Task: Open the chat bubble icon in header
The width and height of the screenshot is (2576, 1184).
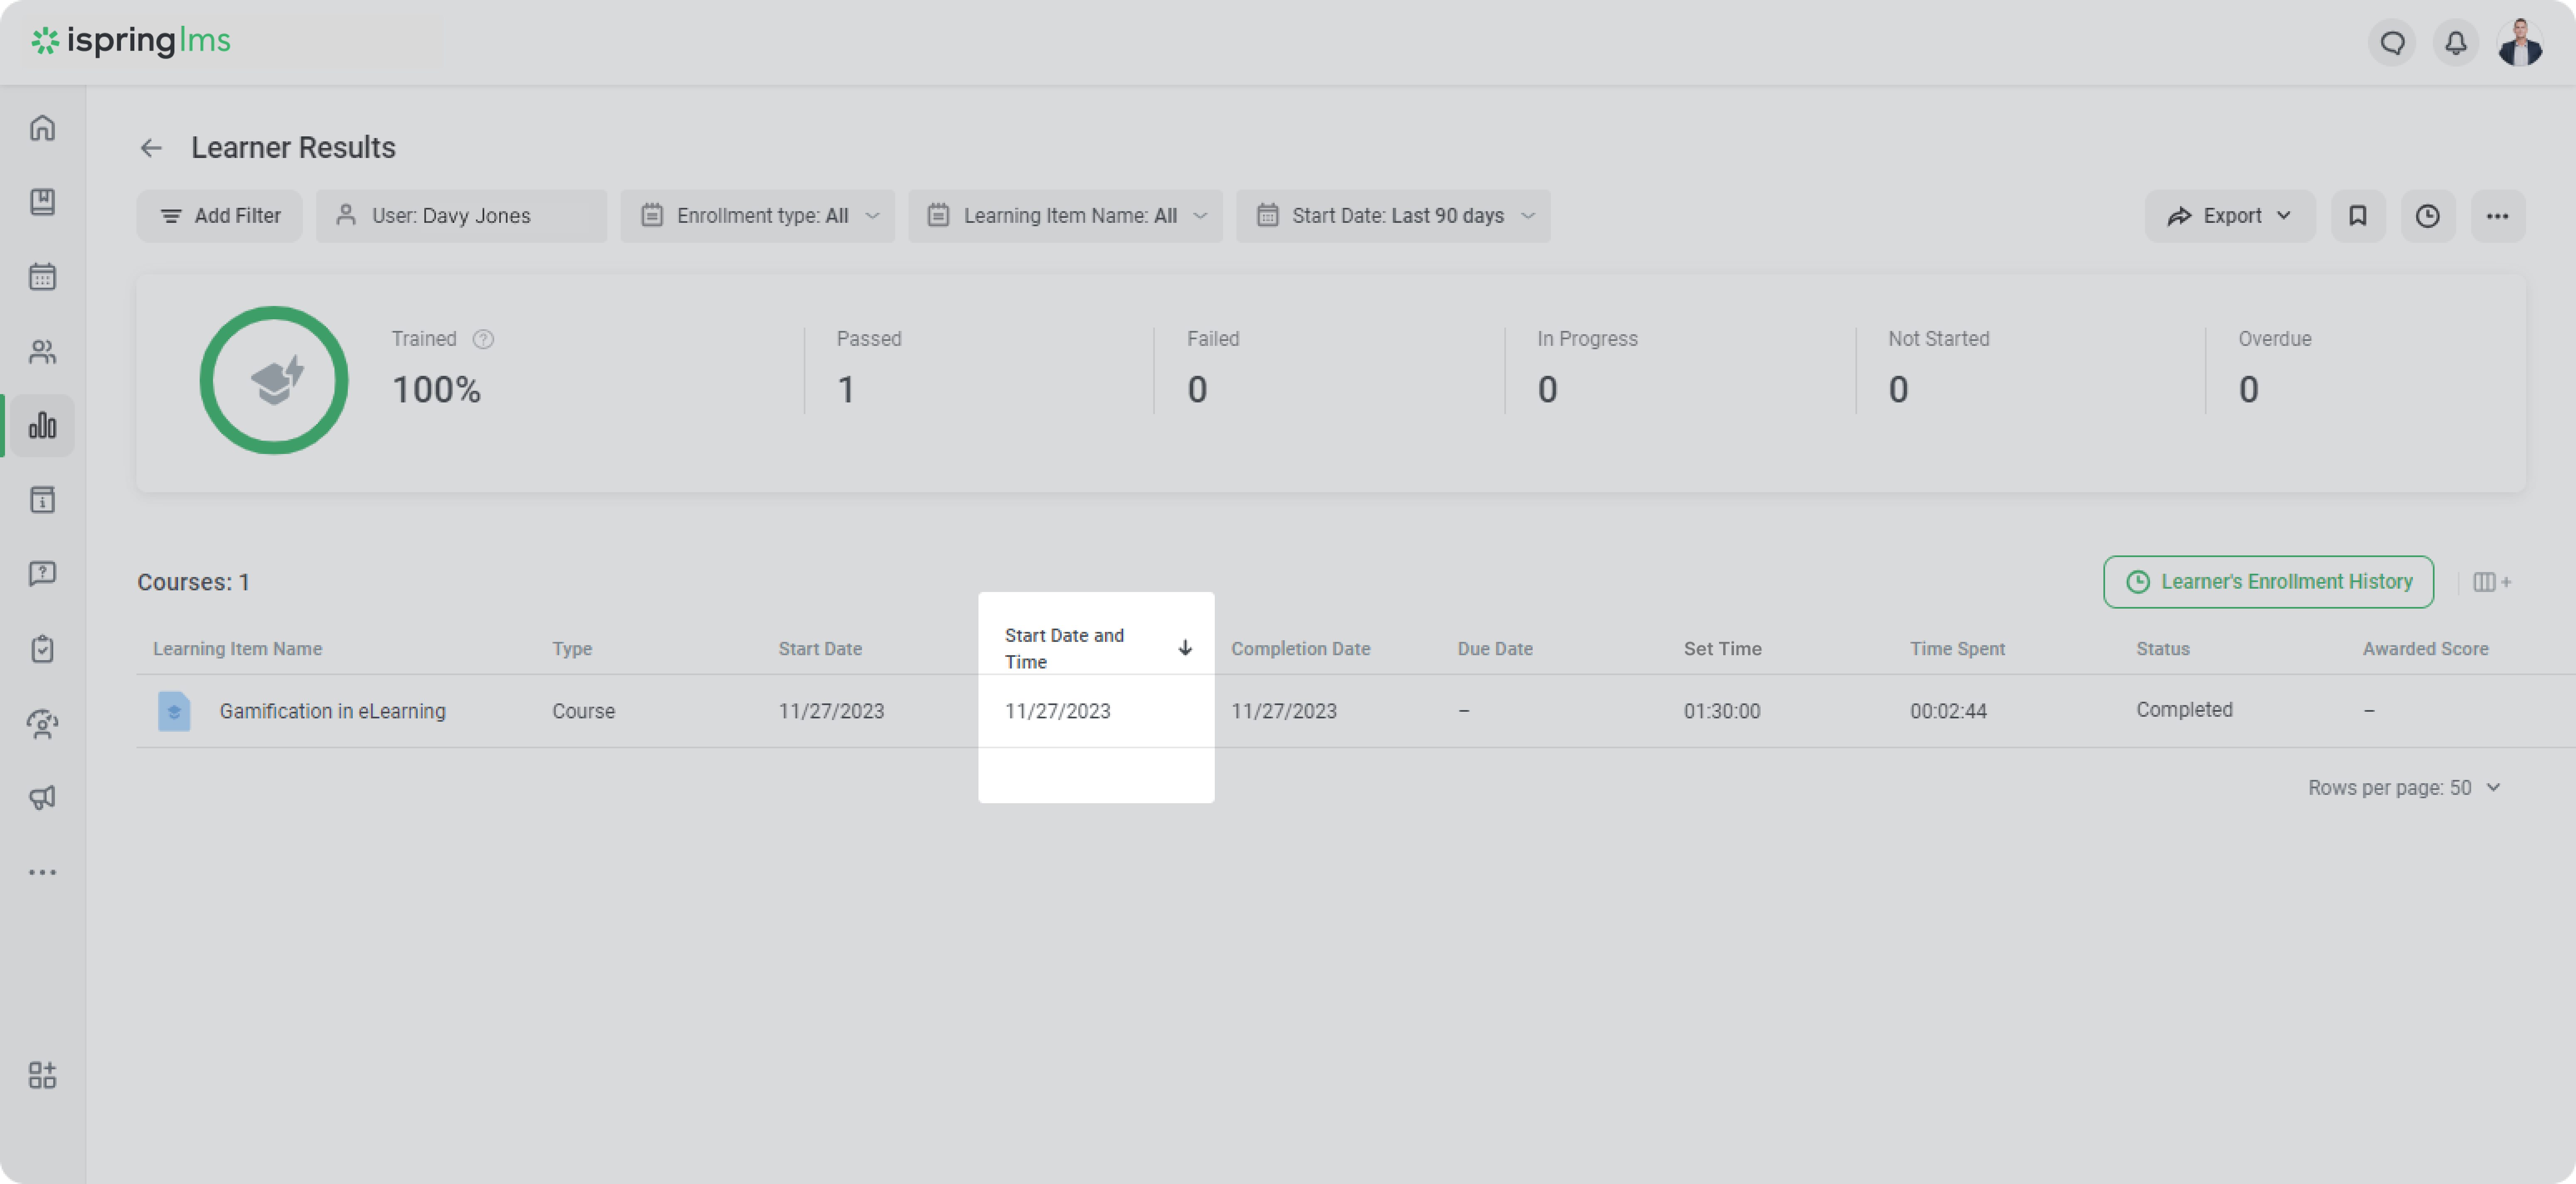Action: click(x=2392, y=43)
